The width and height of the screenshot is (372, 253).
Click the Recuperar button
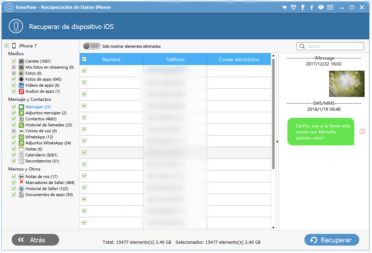(332, 240)
